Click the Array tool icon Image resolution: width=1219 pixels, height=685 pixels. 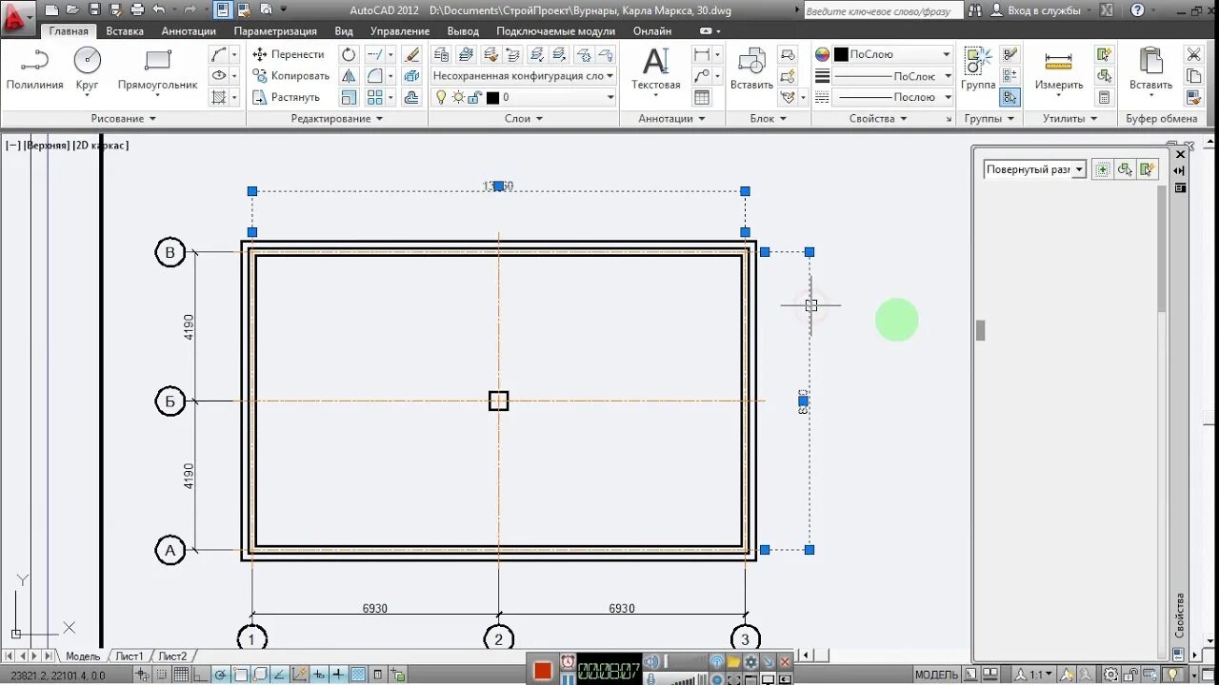(x=375, y=97)
